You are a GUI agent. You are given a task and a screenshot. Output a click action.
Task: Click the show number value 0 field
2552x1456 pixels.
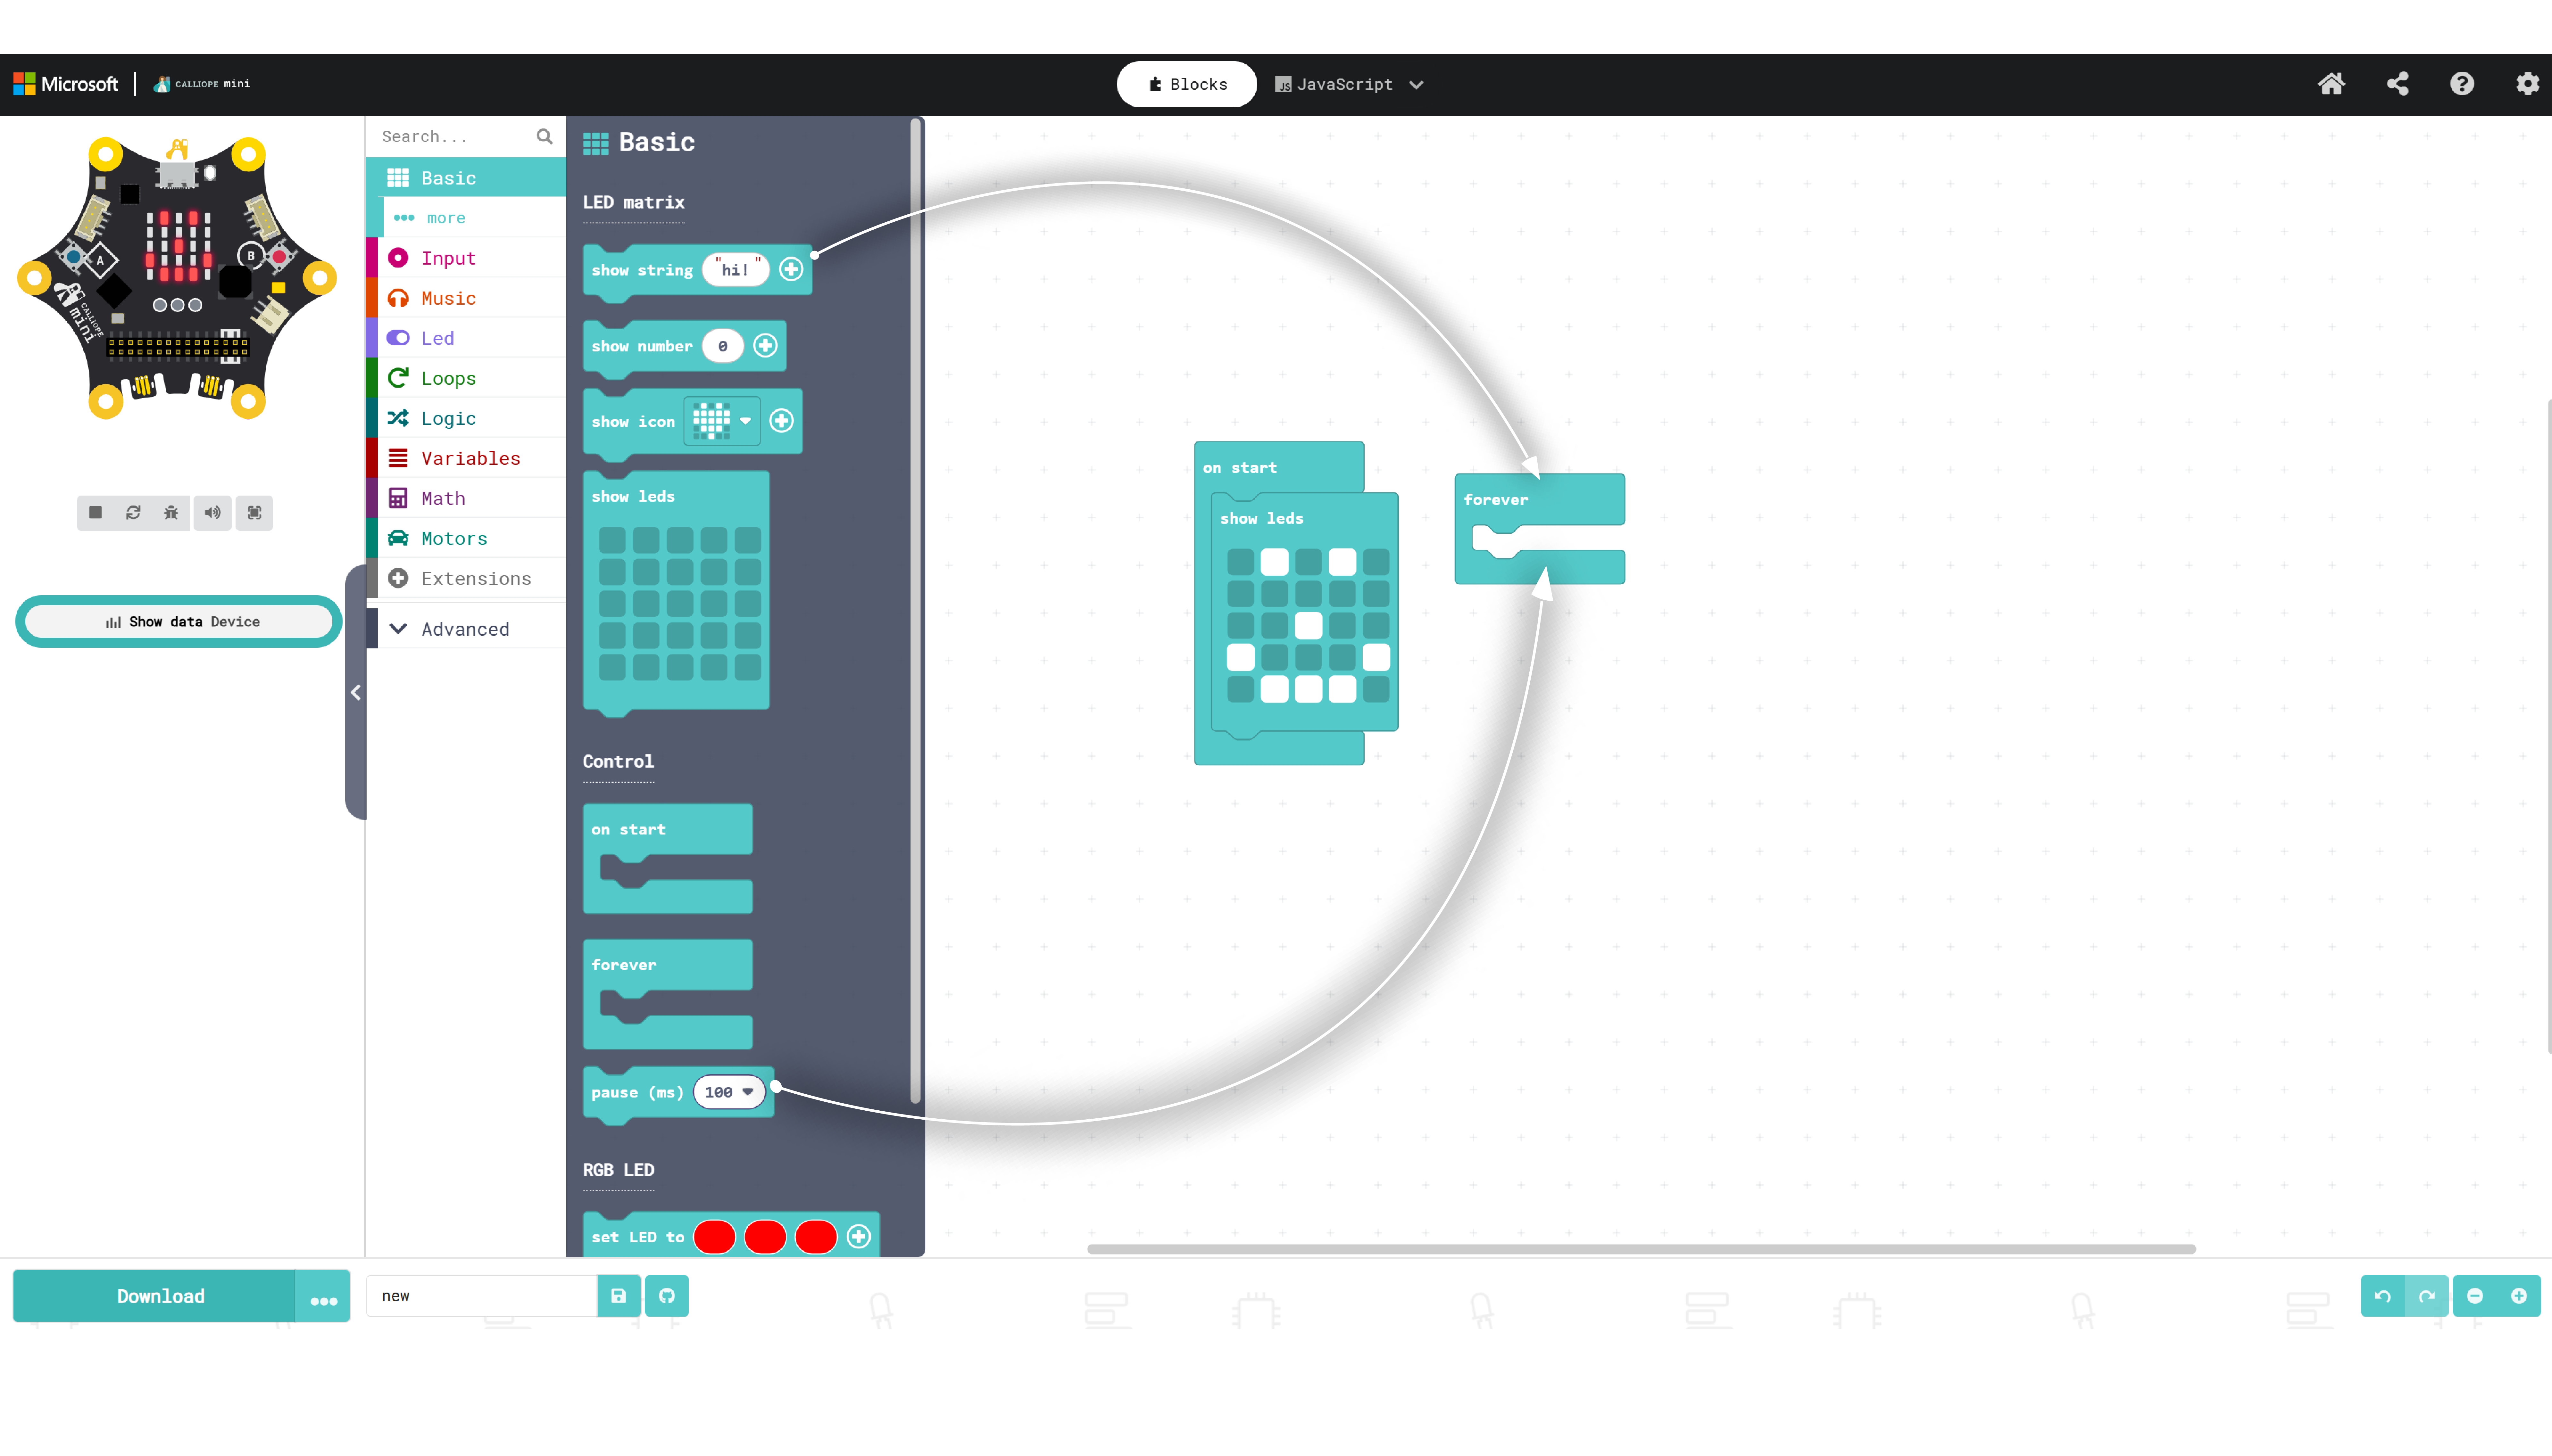pyautogui.click(x=722, y=346)
